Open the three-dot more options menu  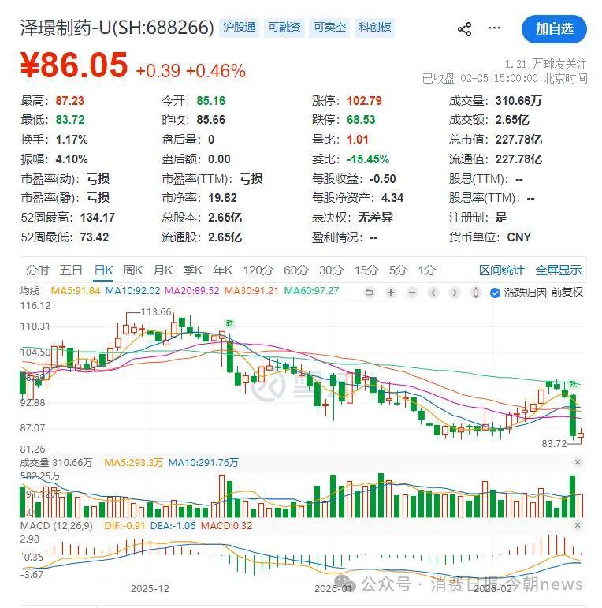pos(494,28)
